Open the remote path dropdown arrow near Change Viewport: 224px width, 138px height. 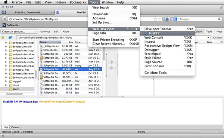pyautogui.click(x=208, y=37)
